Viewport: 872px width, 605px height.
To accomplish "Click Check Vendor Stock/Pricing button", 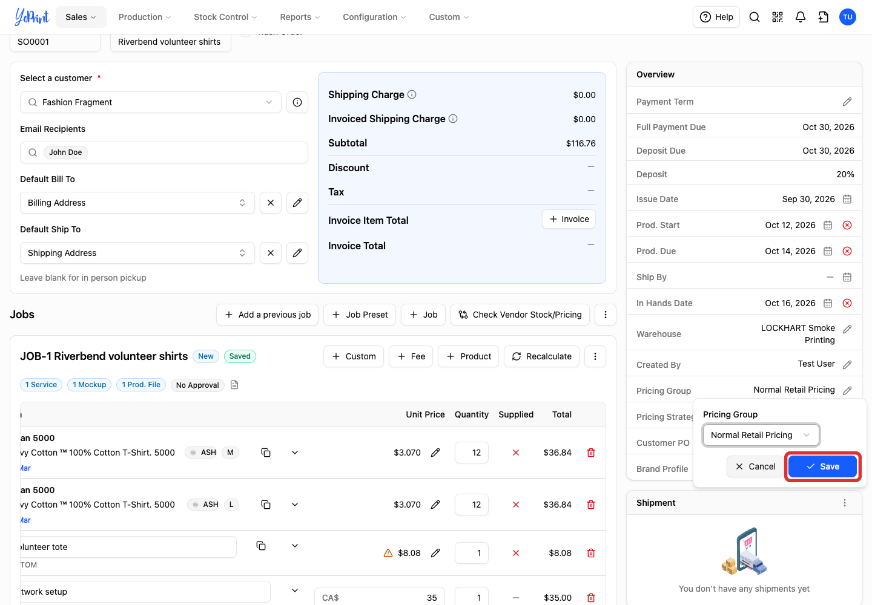I will pyautogui.click(x=520, y=315).
